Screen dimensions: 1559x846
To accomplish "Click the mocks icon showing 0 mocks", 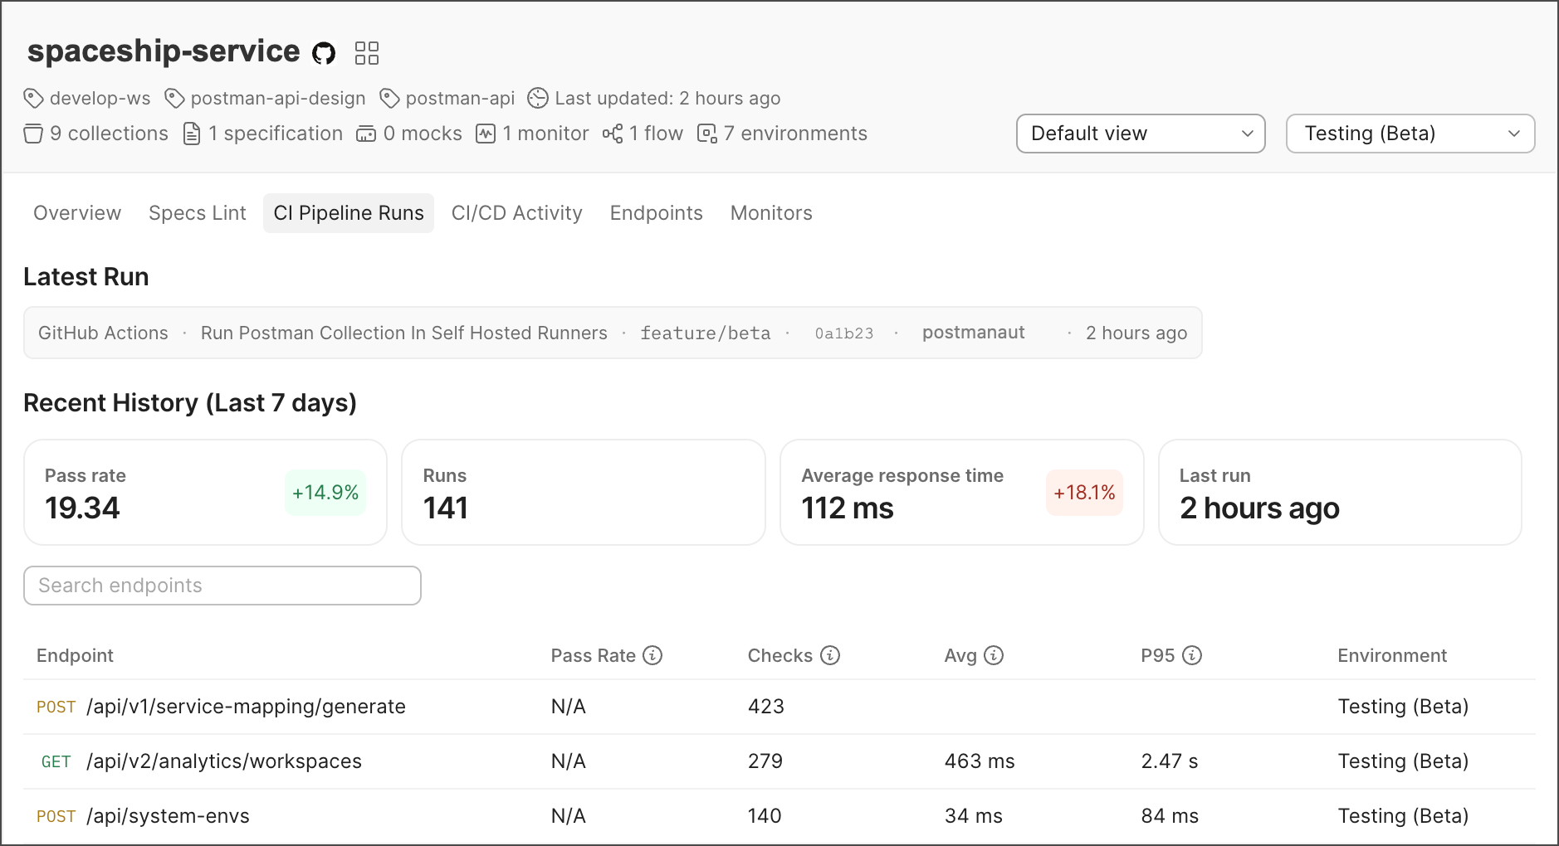I will [366, 133].
